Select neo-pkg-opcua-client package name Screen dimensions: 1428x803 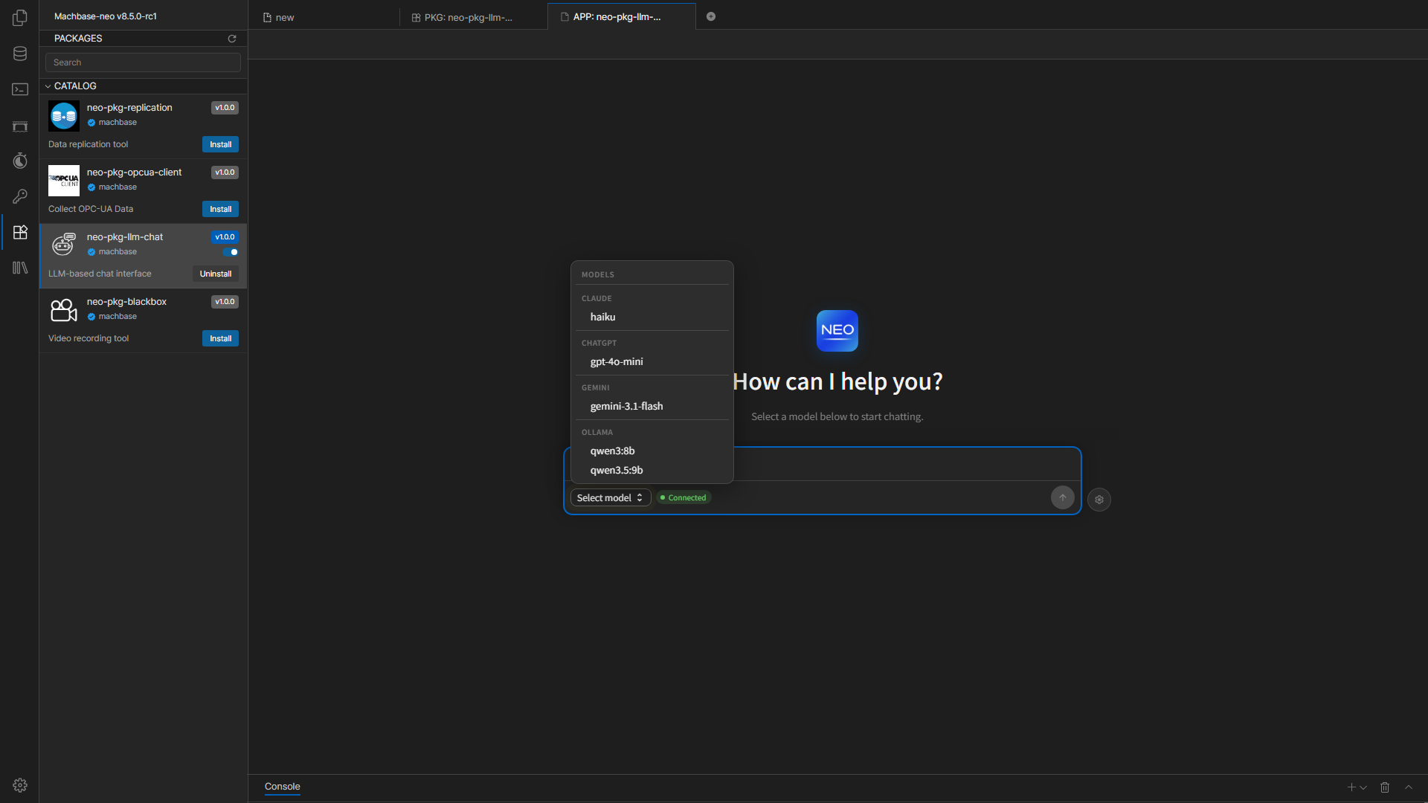(134, 172)
